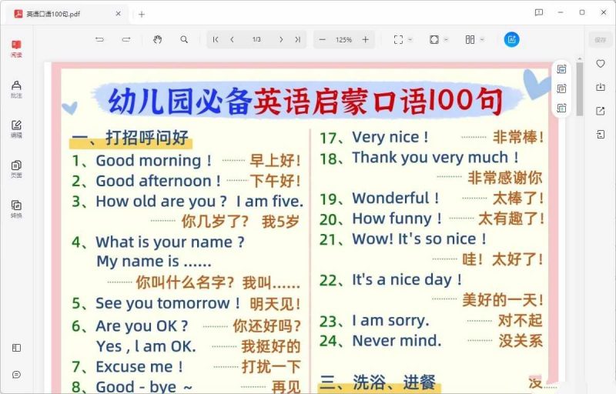Jump to the first page
The width and height of the screenshot is (616, 394).
tap(216, 39)
